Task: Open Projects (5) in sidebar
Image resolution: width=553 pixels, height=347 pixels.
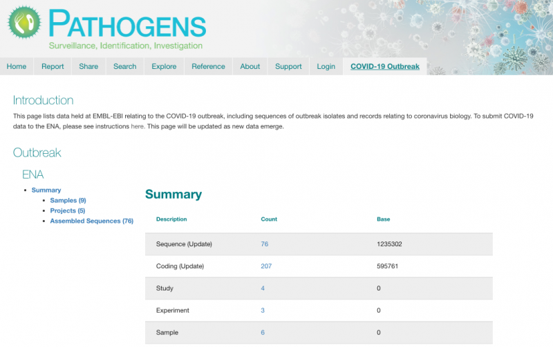Action: click(x=68, y=210)
